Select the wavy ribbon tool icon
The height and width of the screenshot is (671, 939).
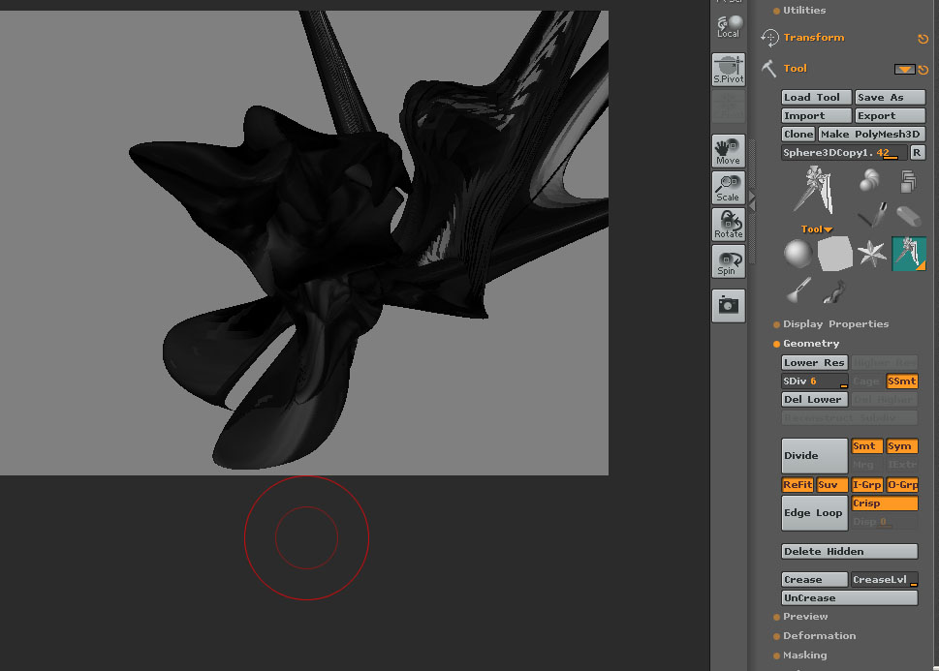click(x=834, y=291)
